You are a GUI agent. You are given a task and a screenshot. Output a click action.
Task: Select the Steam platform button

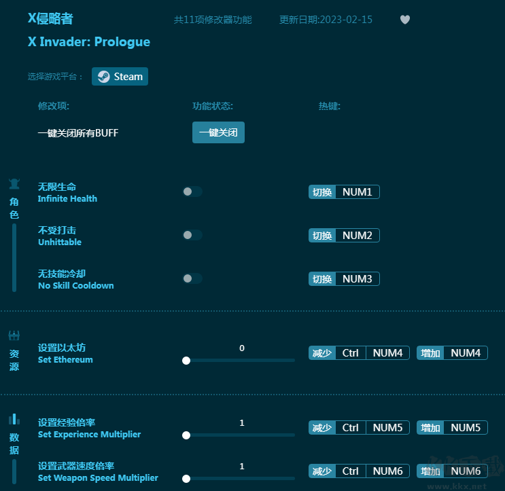(120, 77)
